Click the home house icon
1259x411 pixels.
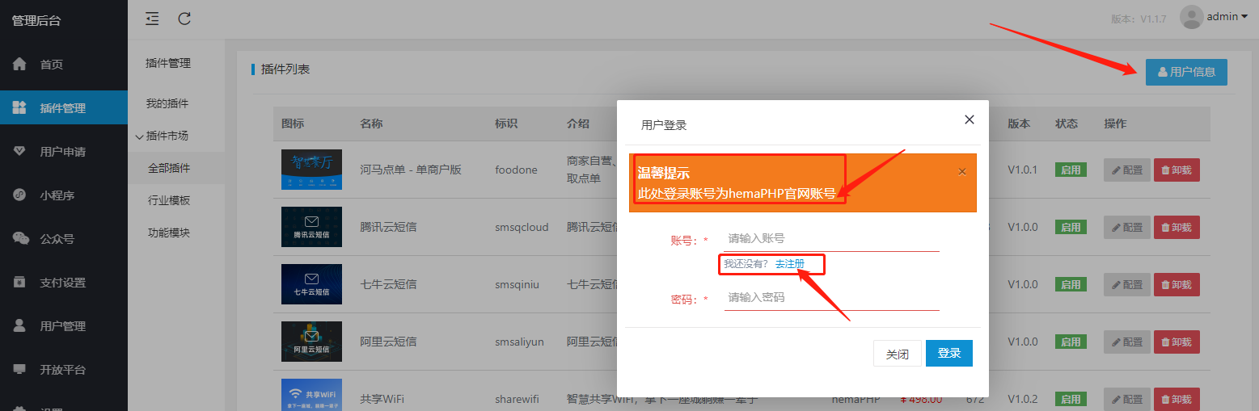click(20, 64)
